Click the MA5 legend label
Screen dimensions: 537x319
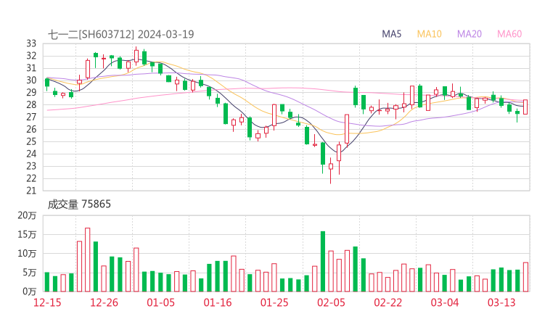(391, 34)
